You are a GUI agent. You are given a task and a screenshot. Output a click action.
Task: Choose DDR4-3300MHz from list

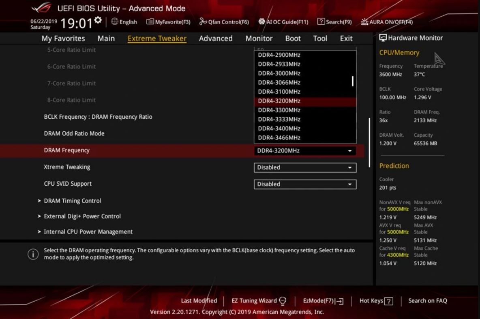click(x=305, y=110)
